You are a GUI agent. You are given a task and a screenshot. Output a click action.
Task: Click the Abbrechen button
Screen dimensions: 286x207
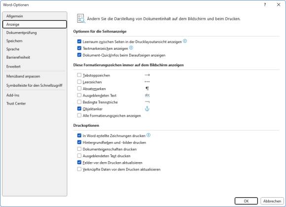point(272,201)
